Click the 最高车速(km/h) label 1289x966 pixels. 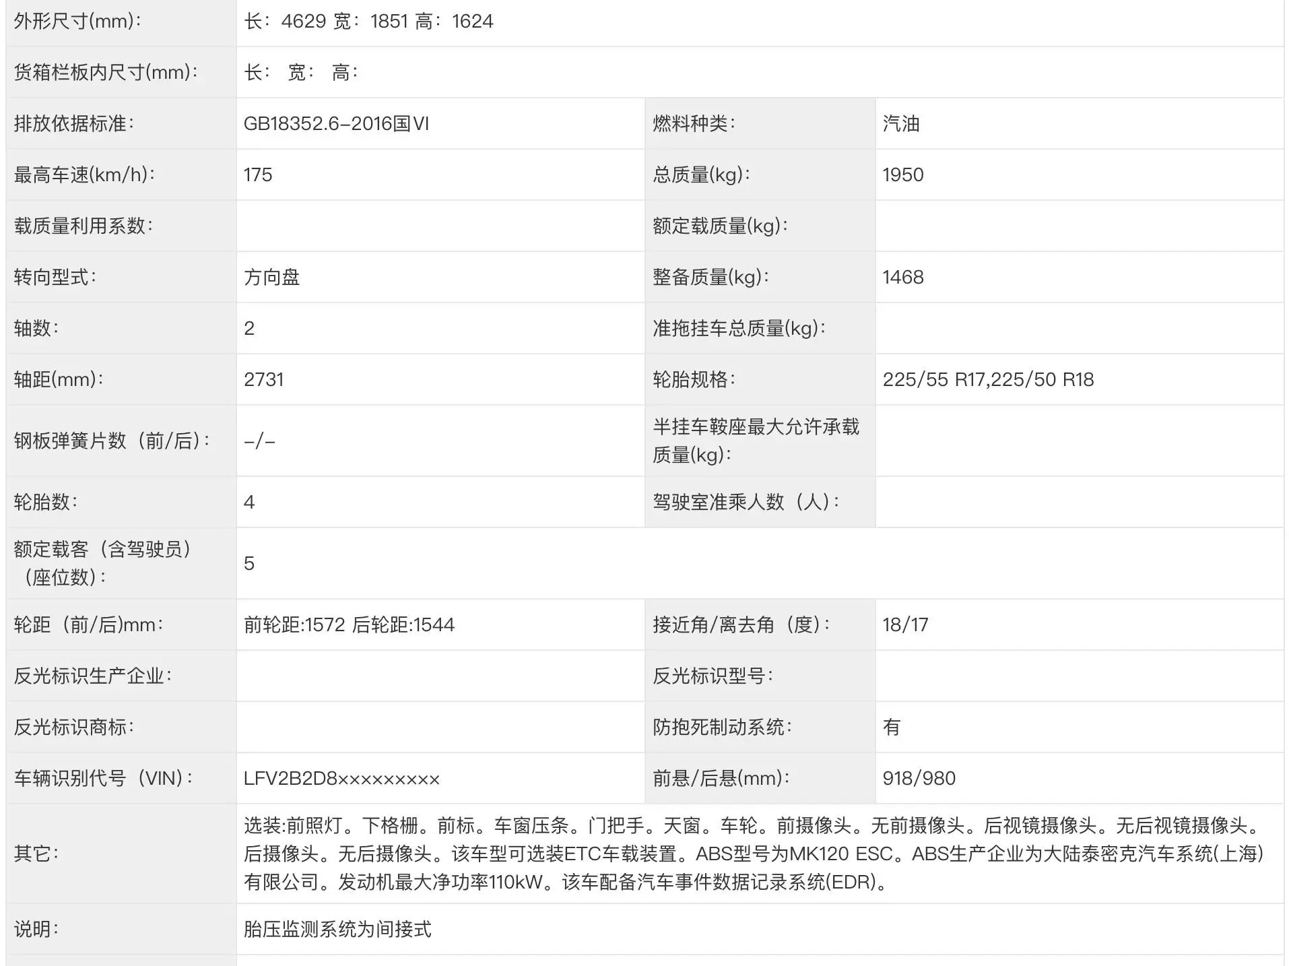pos(85,175)
